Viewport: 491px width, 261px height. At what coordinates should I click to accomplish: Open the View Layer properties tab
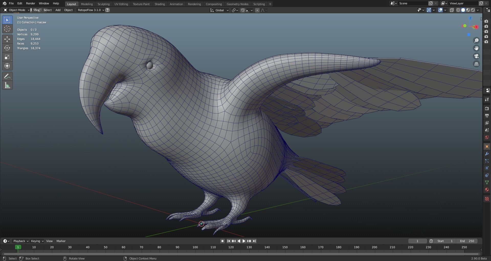coord(487,123)
